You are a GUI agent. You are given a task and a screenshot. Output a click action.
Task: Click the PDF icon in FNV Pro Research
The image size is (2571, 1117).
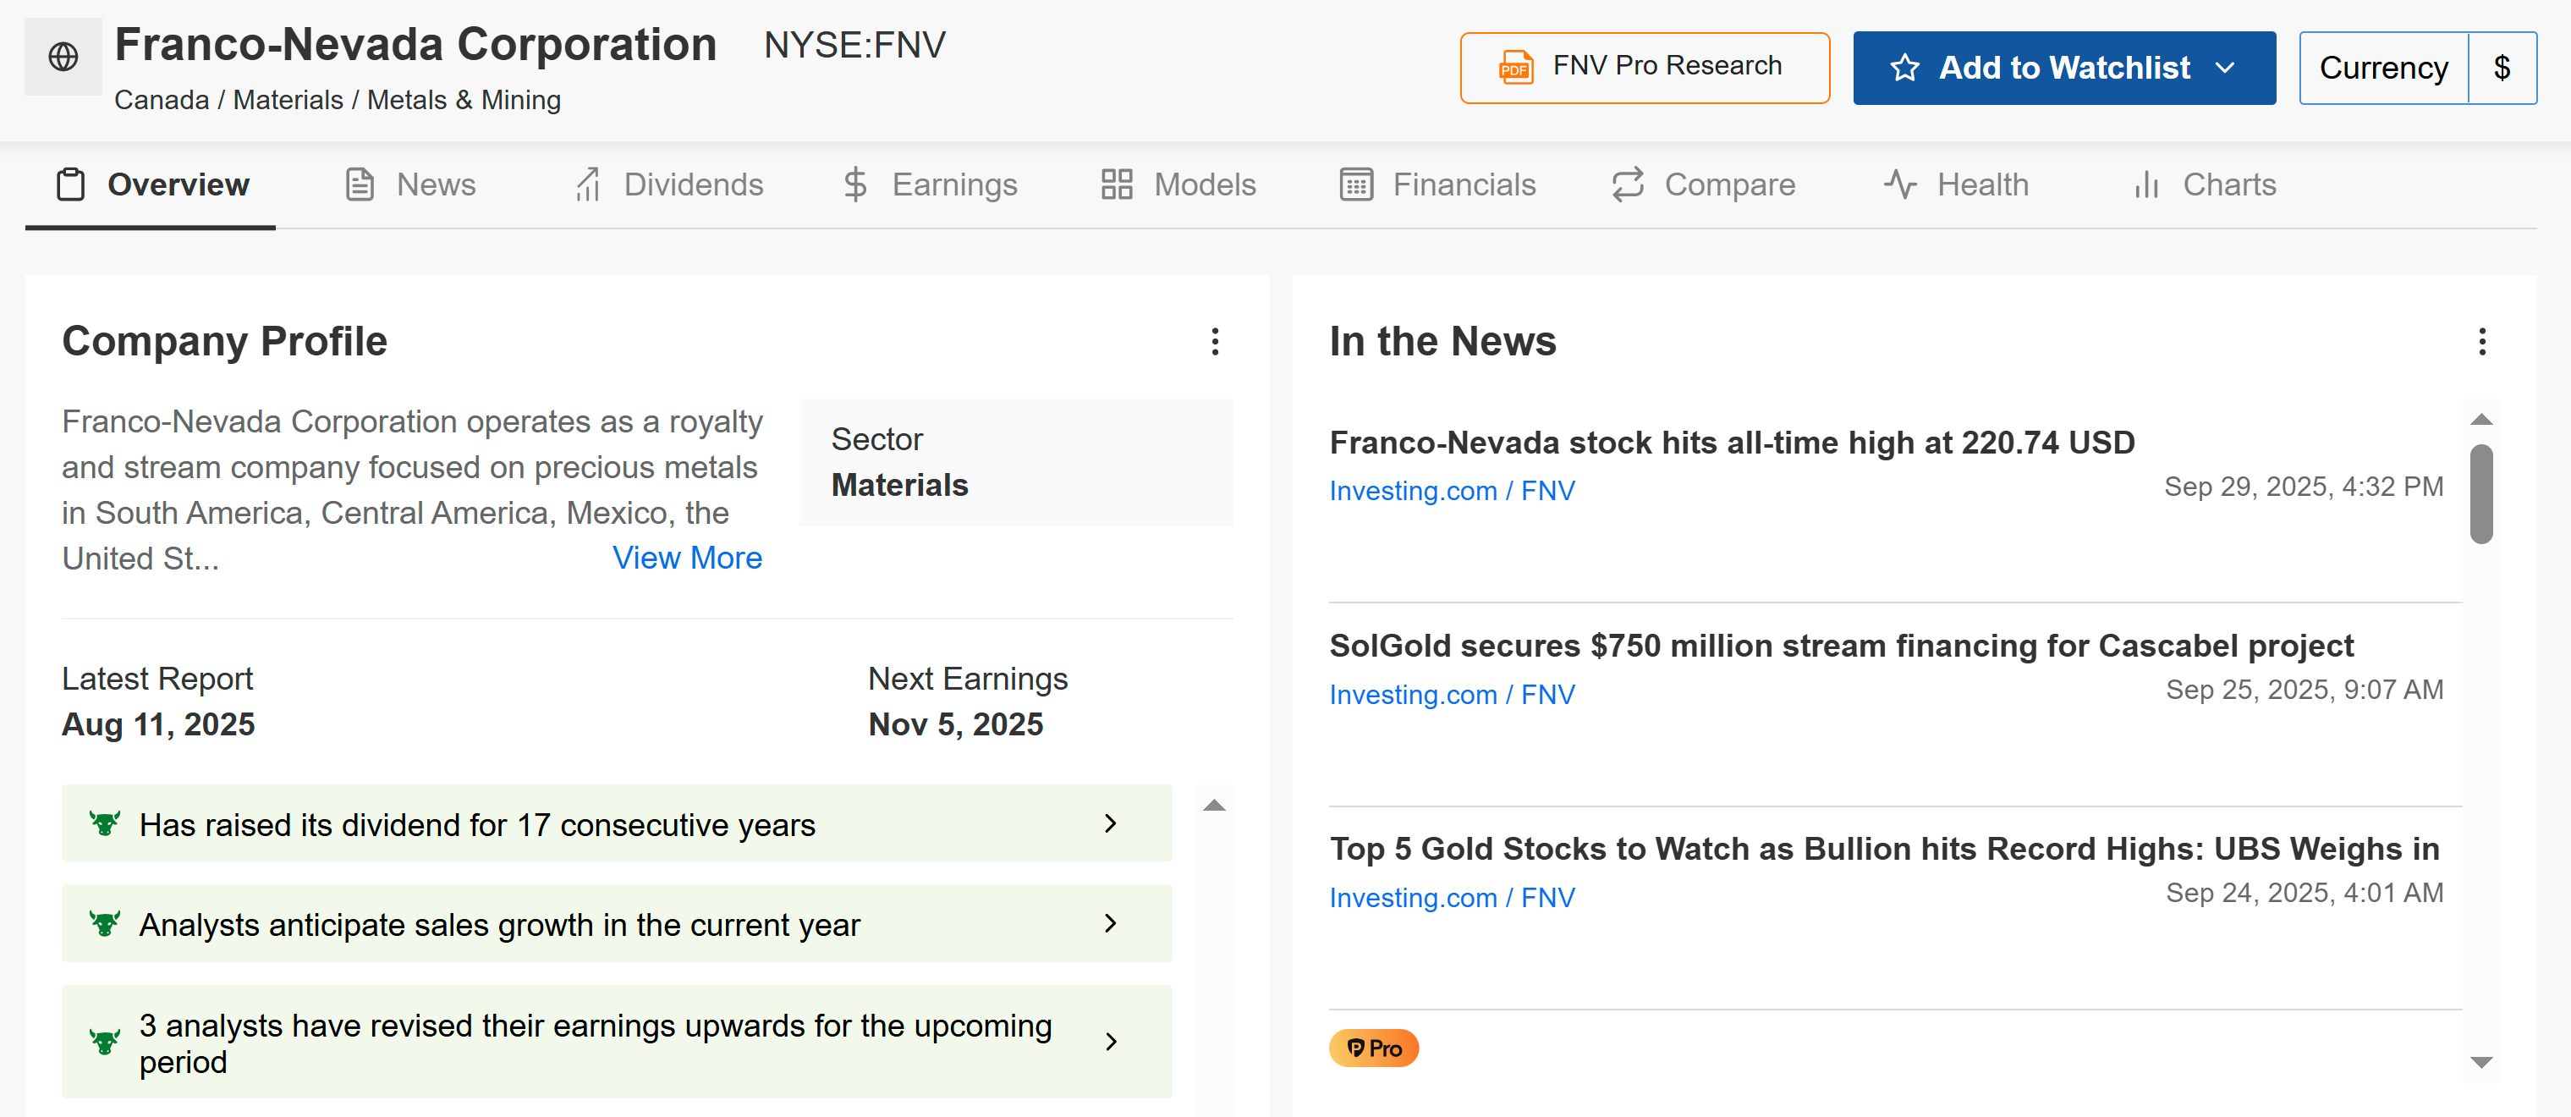click(1515, 67)
